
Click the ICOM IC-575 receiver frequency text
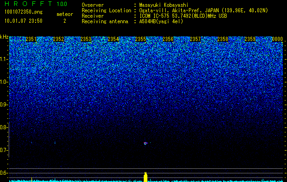(x=183, y=16)
